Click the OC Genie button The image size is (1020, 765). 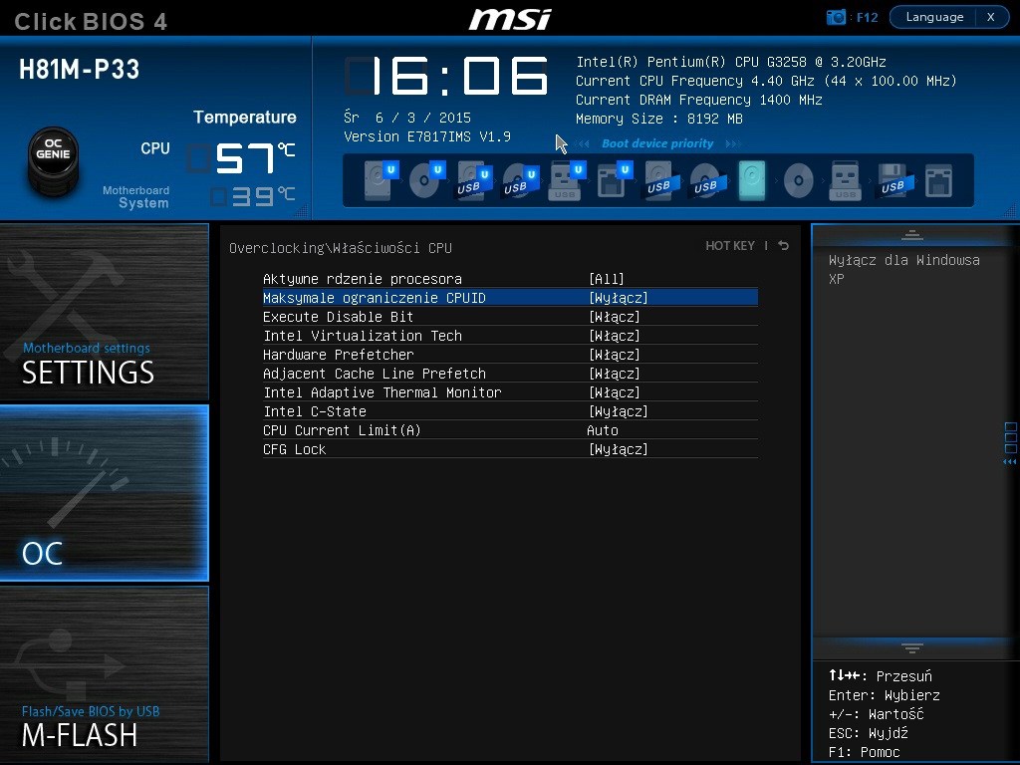click(53, 160)
